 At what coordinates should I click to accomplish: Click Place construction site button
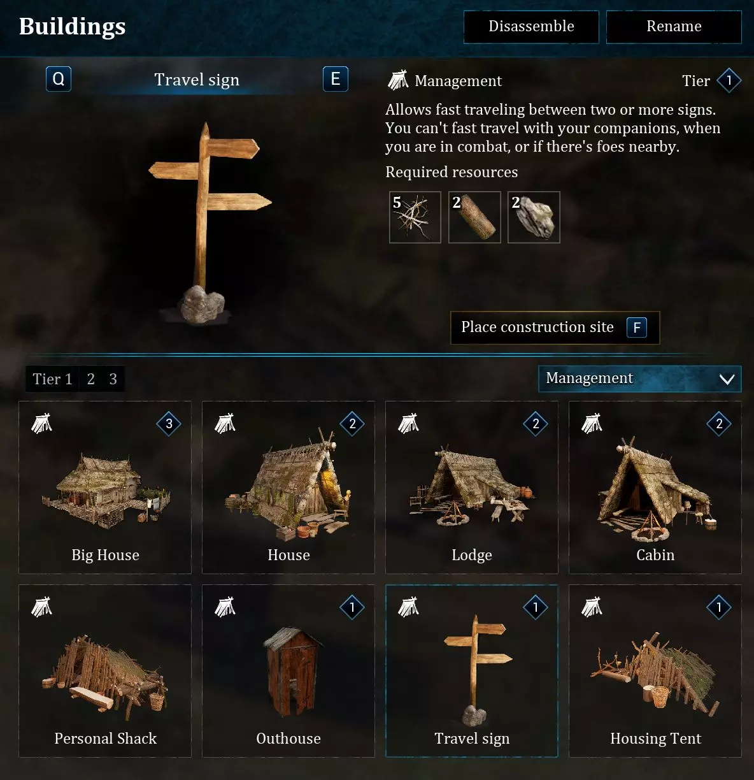coord(555,328)
